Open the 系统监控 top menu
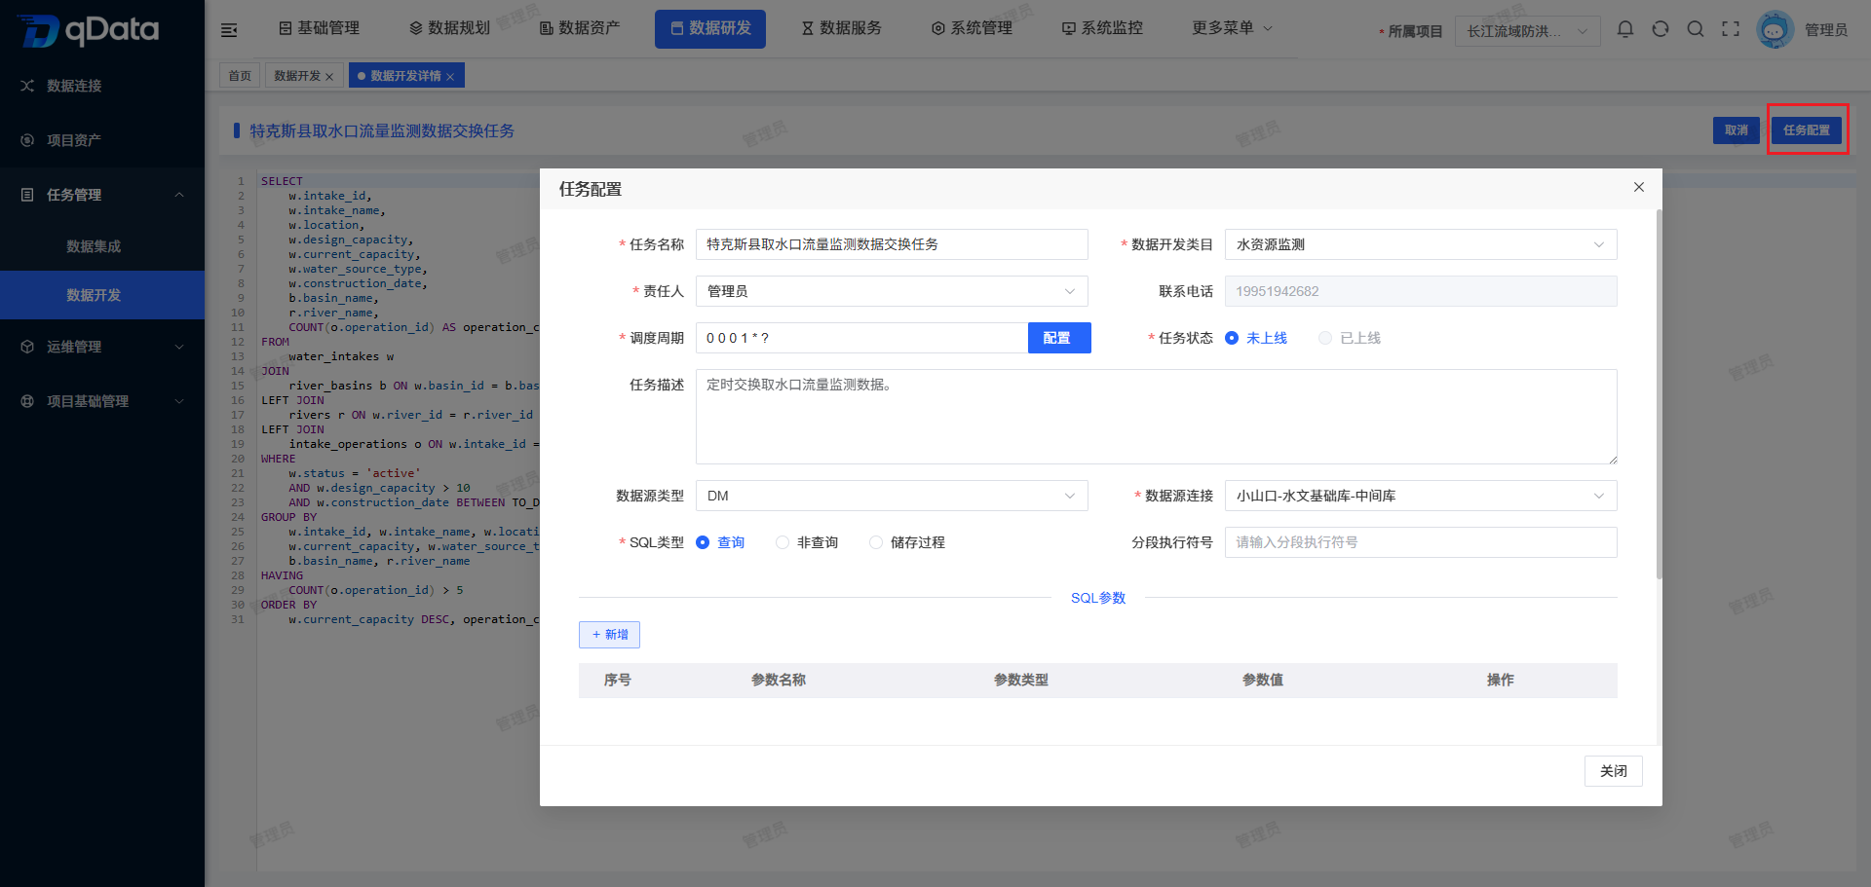The width and height of the screenshot is (1871, 887). tap(1102, 28)
